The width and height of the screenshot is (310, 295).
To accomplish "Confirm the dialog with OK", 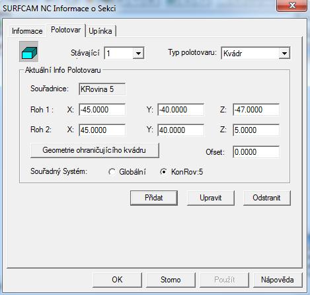I will pos(117,280).
